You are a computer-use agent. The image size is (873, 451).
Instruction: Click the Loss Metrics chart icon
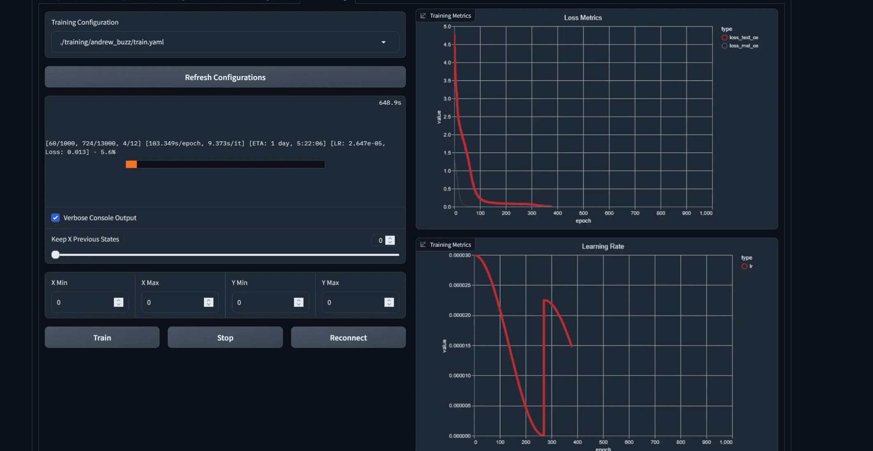(423, 16)
